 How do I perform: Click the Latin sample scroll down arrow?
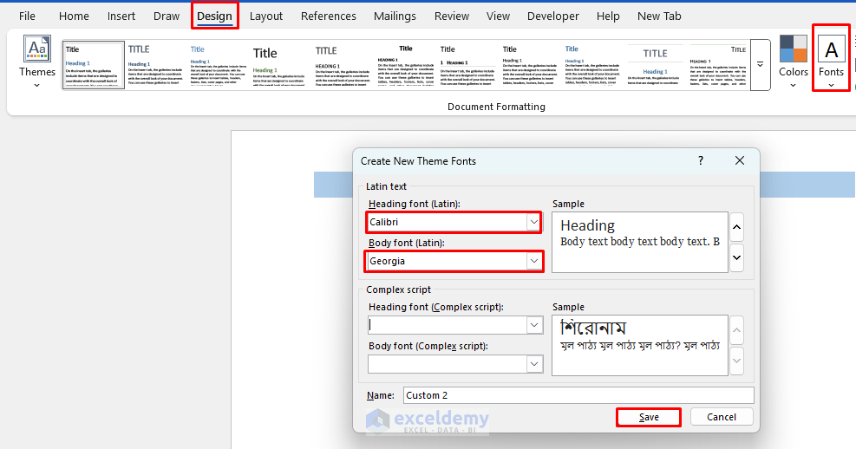click(736, 257)
